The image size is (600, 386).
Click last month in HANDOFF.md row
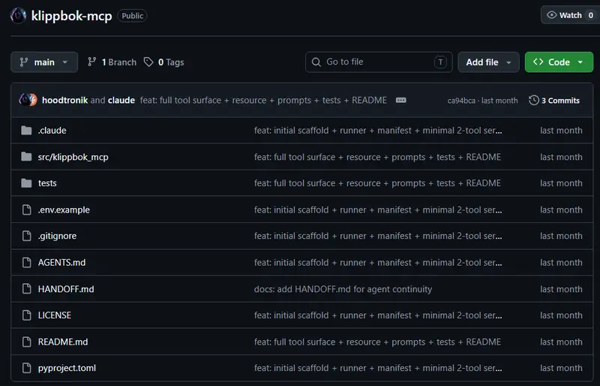click(x=561, y=289)
